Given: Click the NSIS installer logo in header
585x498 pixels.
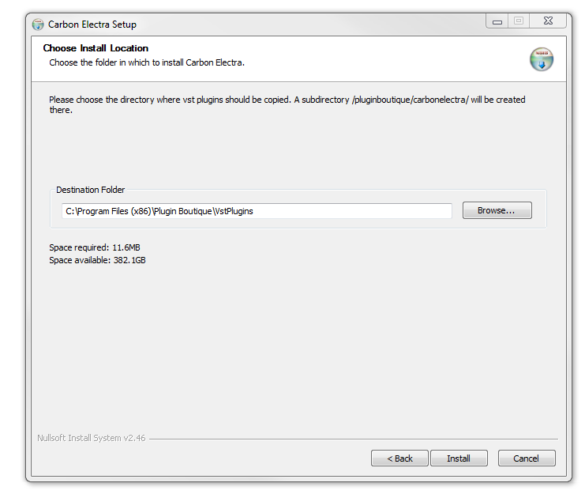Looking at the screenshot, I should pos(542,59).
